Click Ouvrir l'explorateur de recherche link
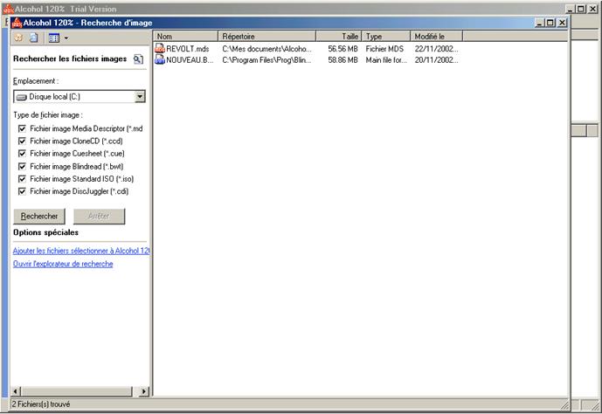Image resolution: width=602 pixels, height=414 pixels. point(63,264)
